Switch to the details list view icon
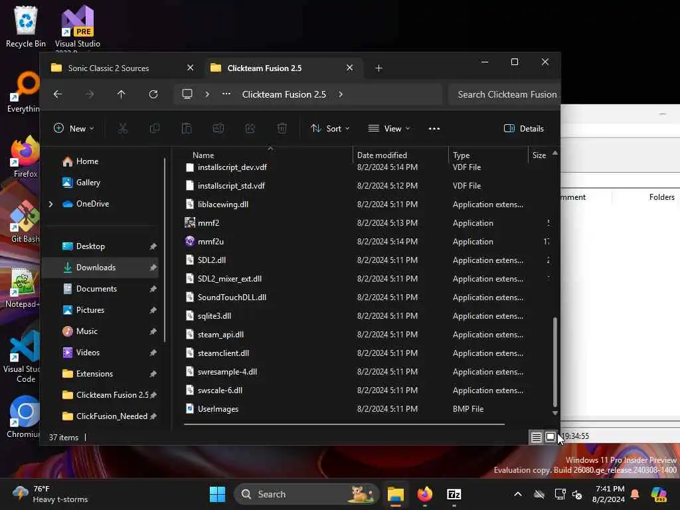Screen dimensions: 680x510 pos(537,437)
